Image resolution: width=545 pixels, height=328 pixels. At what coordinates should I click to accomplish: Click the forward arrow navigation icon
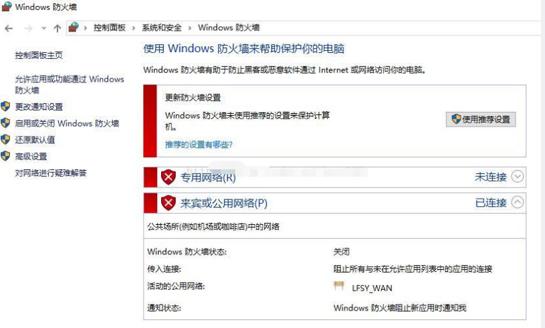pyautogui.click(x=29, y=29)
